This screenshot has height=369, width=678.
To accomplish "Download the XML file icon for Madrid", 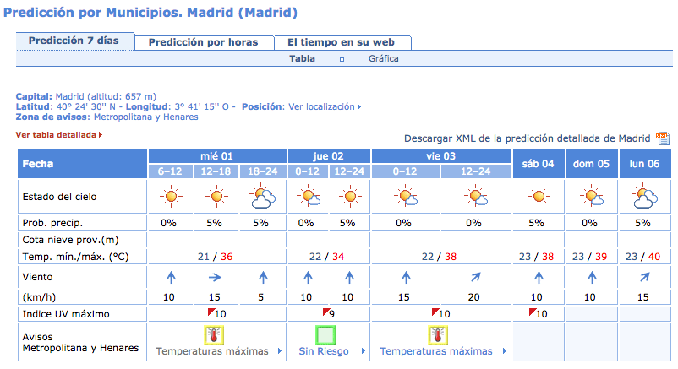I will 663,138.
